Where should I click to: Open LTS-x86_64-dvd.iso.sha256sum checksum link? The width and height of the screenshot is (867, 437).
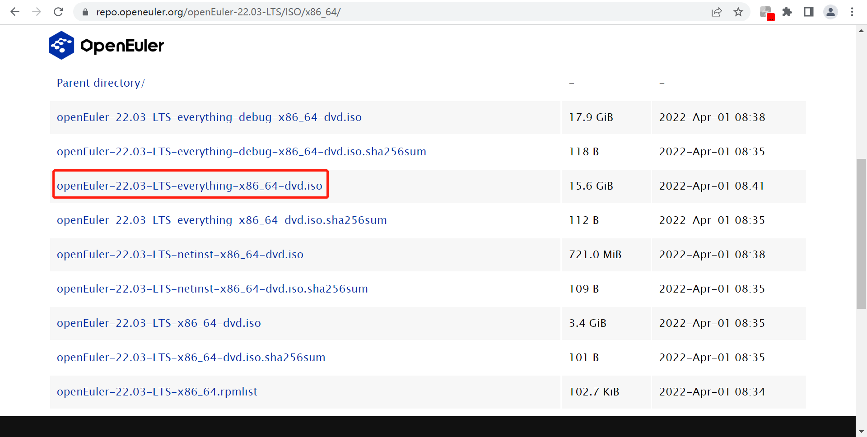(x=191, y=358)
